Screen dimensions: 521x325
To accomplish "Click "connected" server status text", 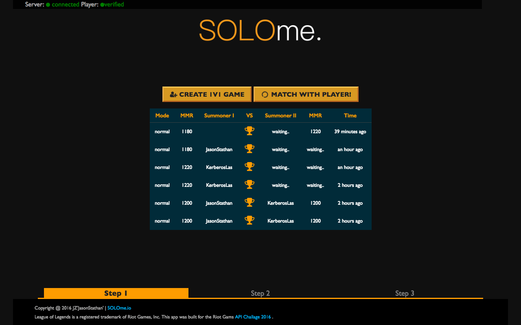I will tap(66, 4).
